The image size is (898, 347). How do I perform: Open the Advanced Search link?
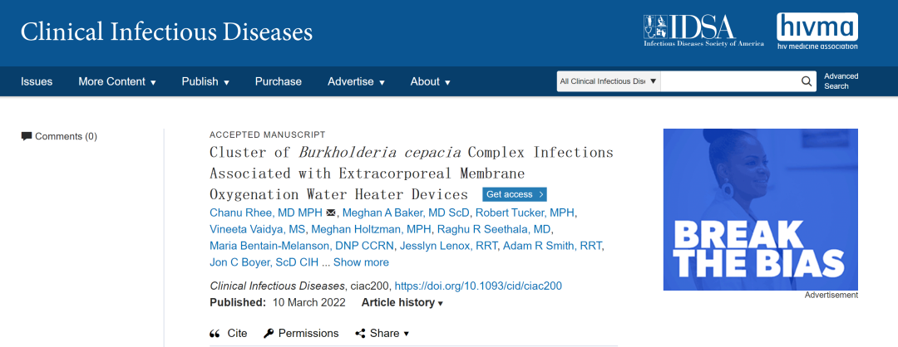click(841, 81)
